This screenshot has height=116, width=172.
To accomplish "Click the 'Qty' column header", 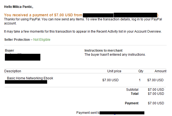I will 141,71.
